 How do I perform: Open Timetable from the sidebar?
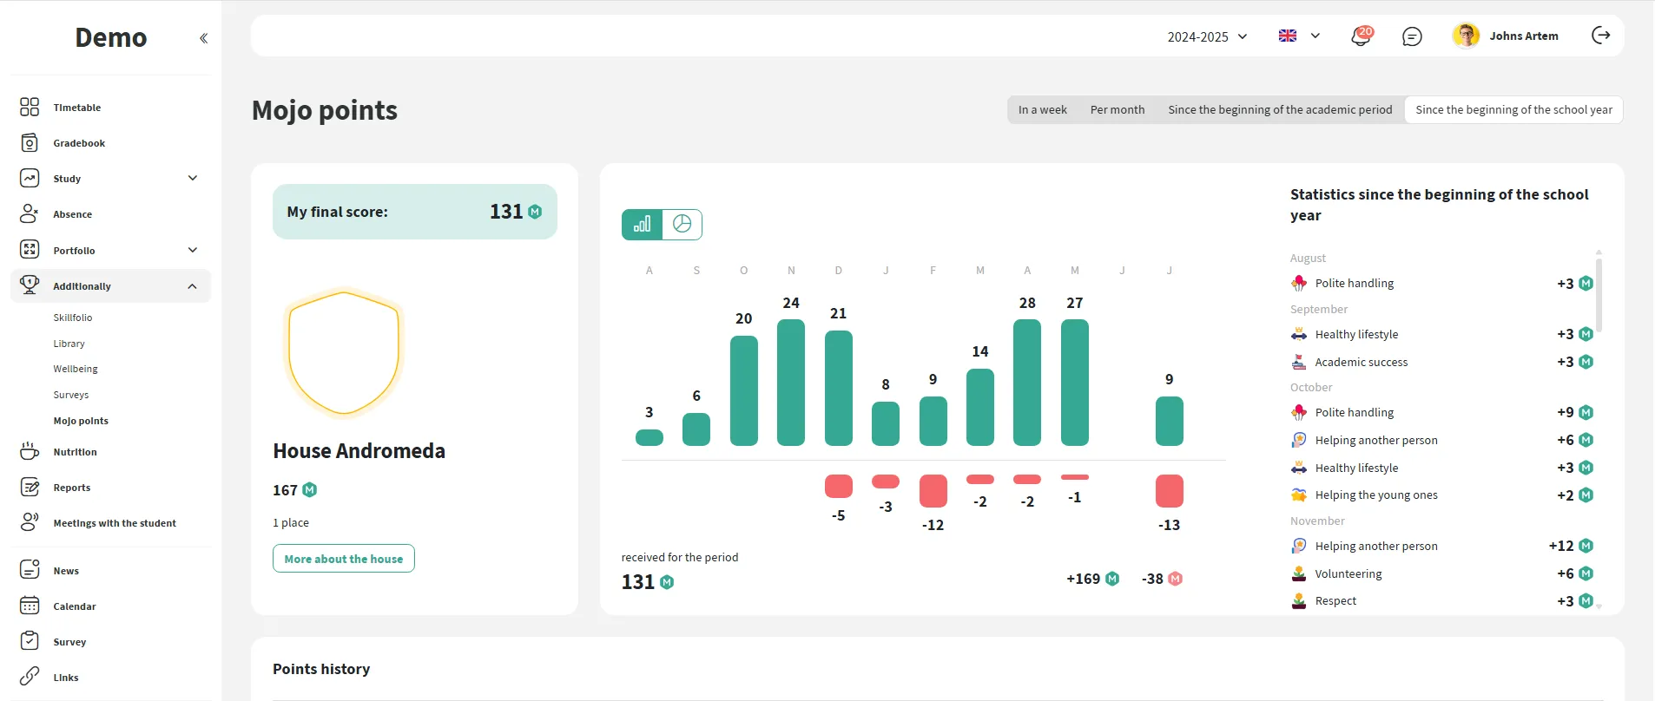coord(76,108)
